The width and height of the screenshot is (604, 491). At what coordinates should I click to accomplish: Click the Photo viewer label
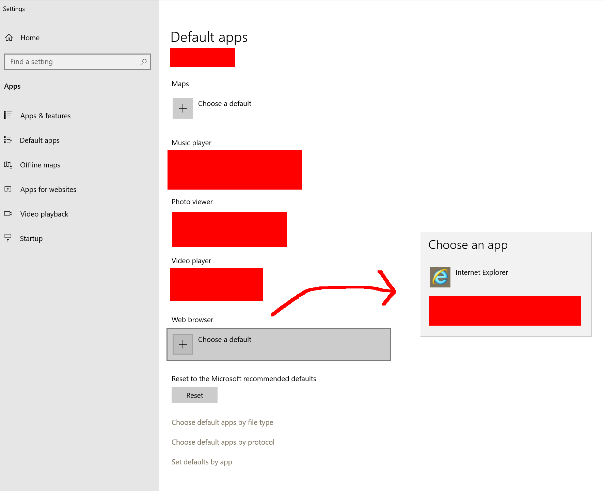(192, 202)
